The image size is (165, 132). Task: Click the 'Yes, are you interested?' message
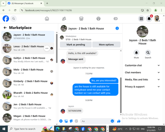pyautogui.click(x=104, y=81)
